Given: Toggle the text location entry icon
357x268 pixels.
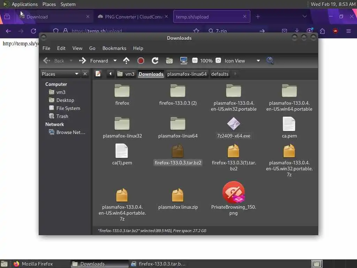Looking at the screenshot, I should pyautogui.click(x=98, y=74).
